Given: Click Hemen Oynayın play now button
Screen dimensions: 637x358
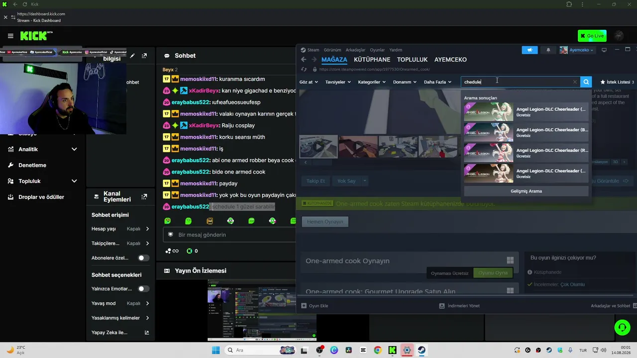Looking at the screenshot, I should click(325, 222).
